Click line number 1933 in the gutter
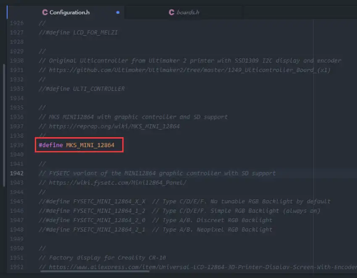 click(17, 89)
